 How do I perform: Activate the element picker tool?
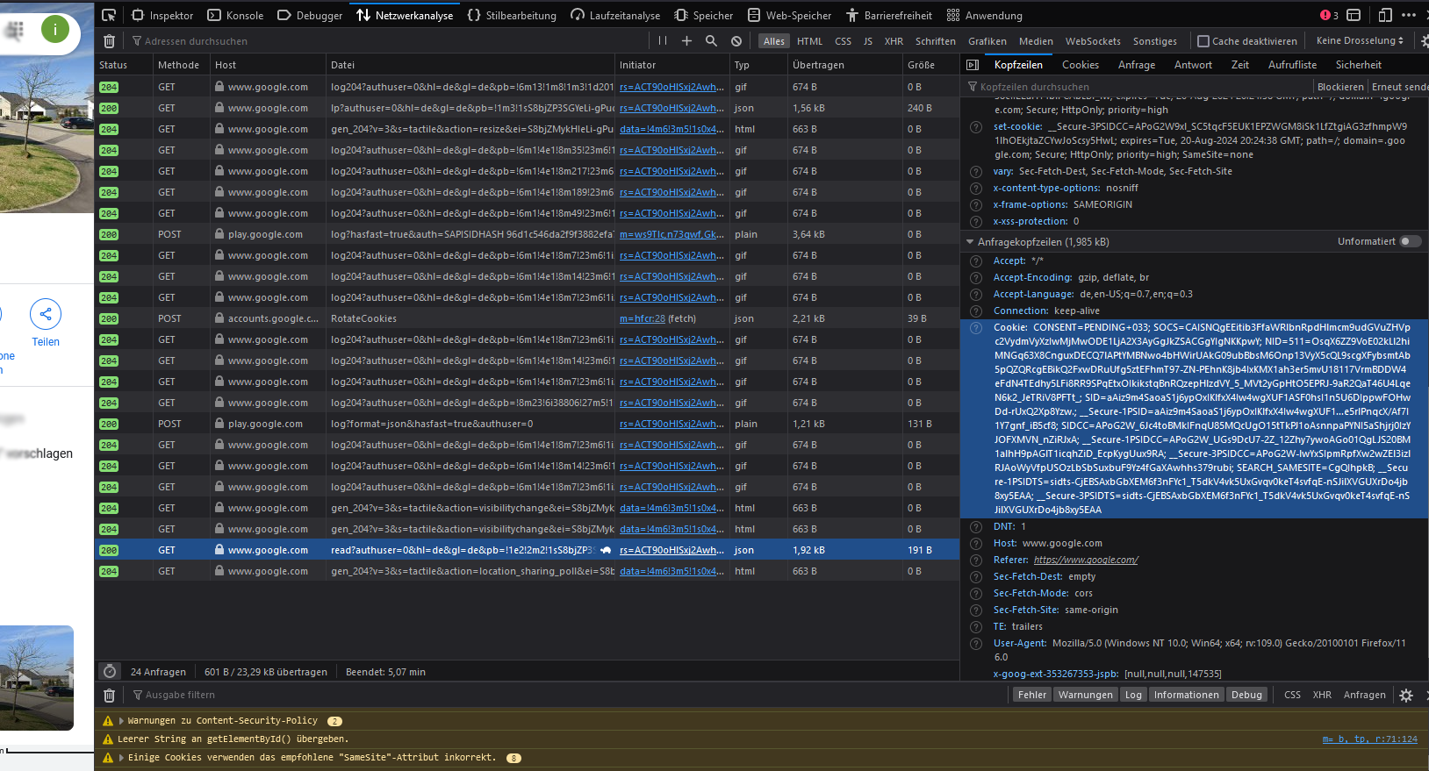point(109,15)
